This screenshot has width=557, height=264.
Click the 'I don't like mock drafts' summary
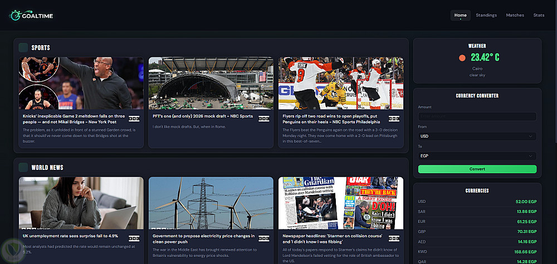(x=189, y=126)
